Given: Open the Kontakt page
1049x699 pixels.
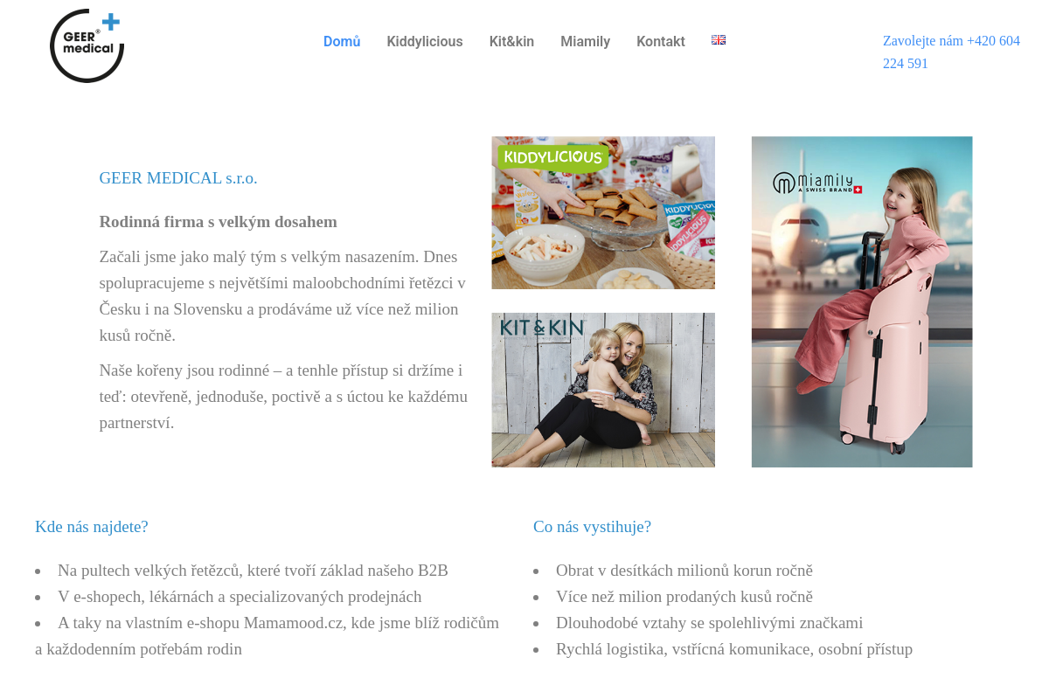Looking at the screenshot, I should pos(661,41).
